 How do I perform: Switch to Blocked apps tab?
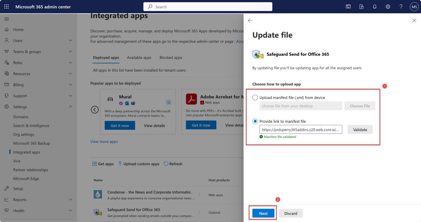coord(171,58)
